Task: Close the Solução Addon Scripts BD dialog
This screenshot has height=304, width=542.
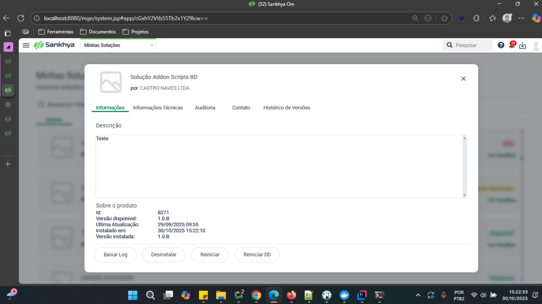Action: point(463,79)
